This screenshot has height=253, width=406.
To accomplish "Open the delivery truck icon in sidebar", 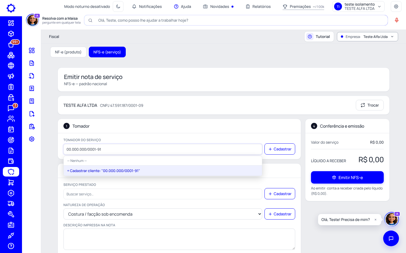I will (x=11, y=204).
